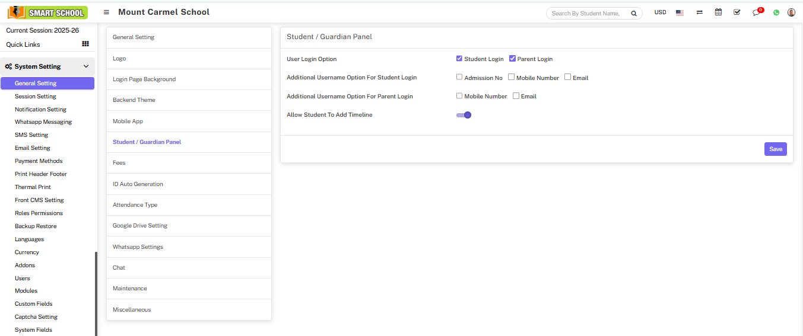The height and width of the screenshot is (336, 803).
Task: Toggle Allow Student To Add Timeline switch
Action: point(464,115)
